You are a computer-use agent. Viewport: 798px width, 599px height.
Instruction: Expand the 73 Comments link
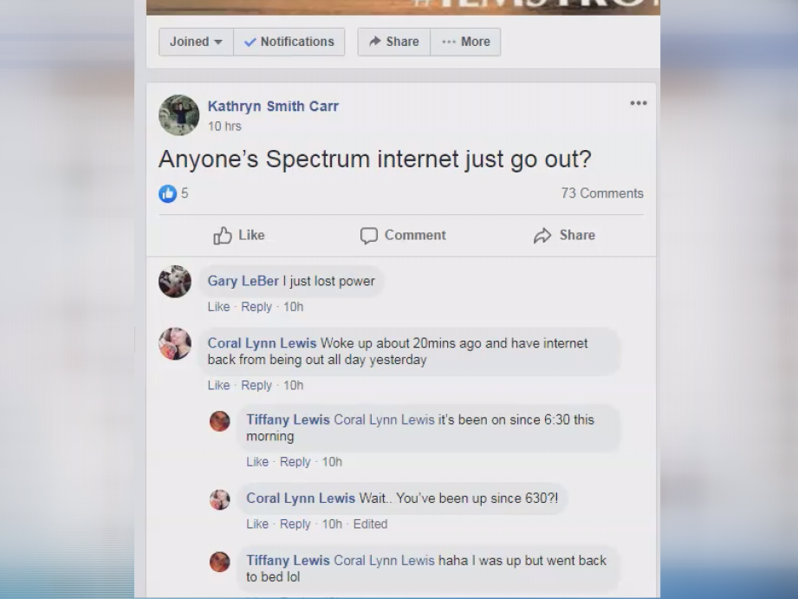coord(602,193)
